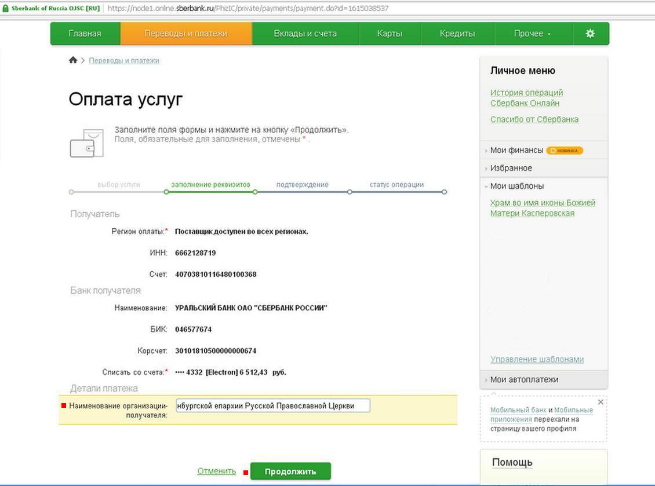Screen dimensions: 655x486
Task: Open the Главная tab
Action: pos(85,34)
